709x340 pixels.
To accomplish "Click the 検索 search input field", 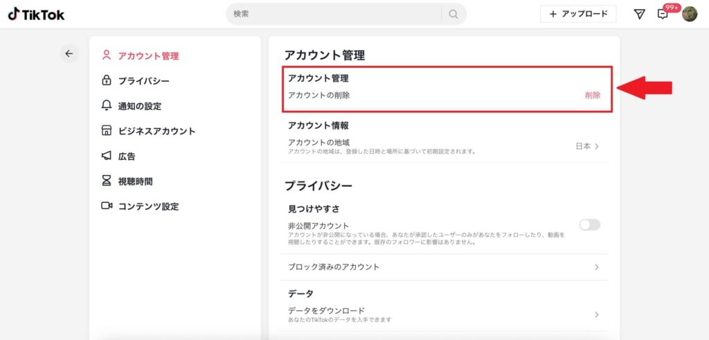I will click(x=334, y=14).
